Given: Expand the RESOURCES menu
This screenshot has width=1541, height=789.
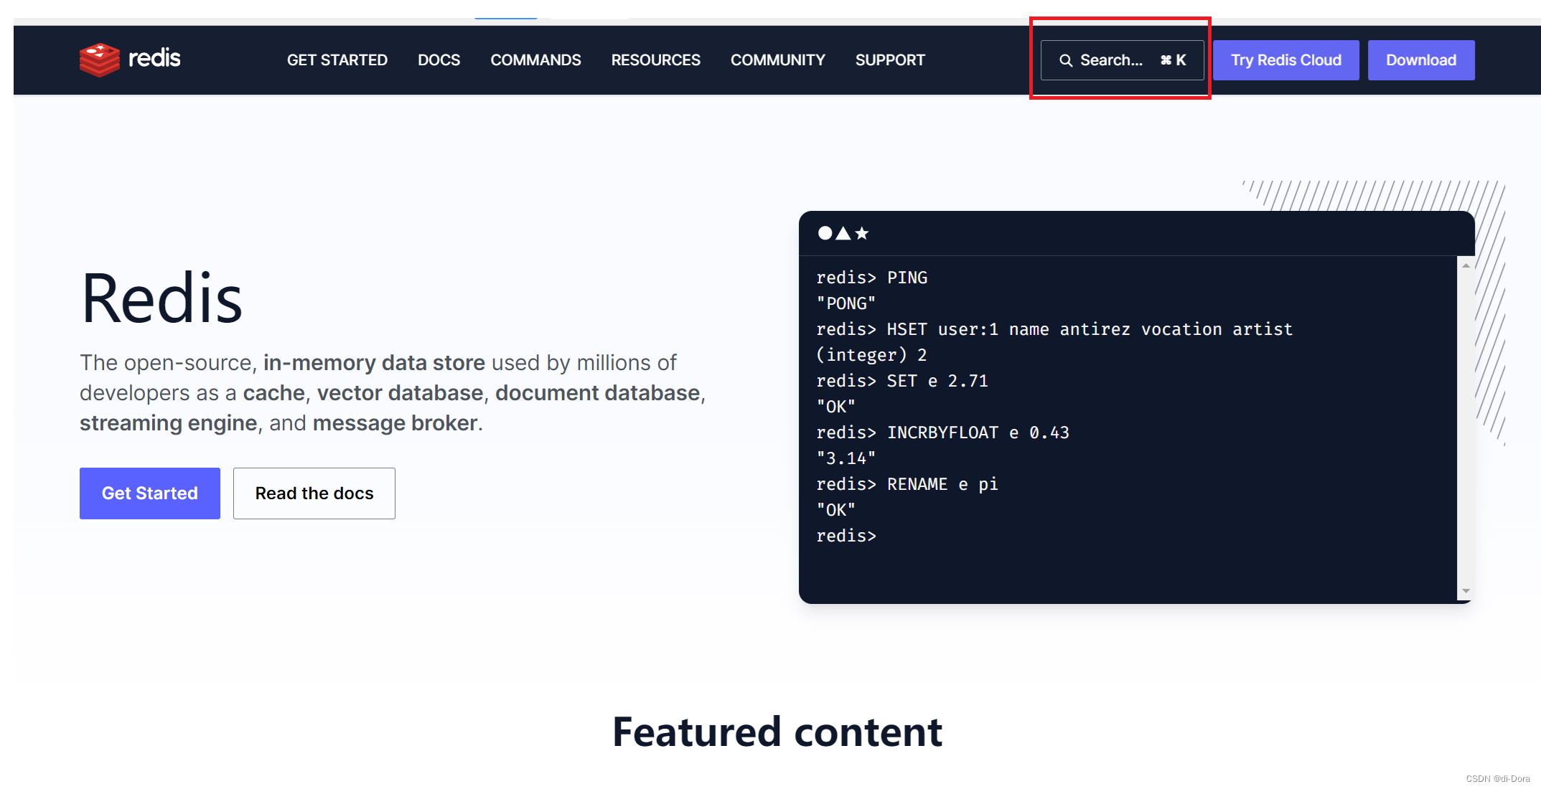Looking at the screenshot, I should [655, 60].
